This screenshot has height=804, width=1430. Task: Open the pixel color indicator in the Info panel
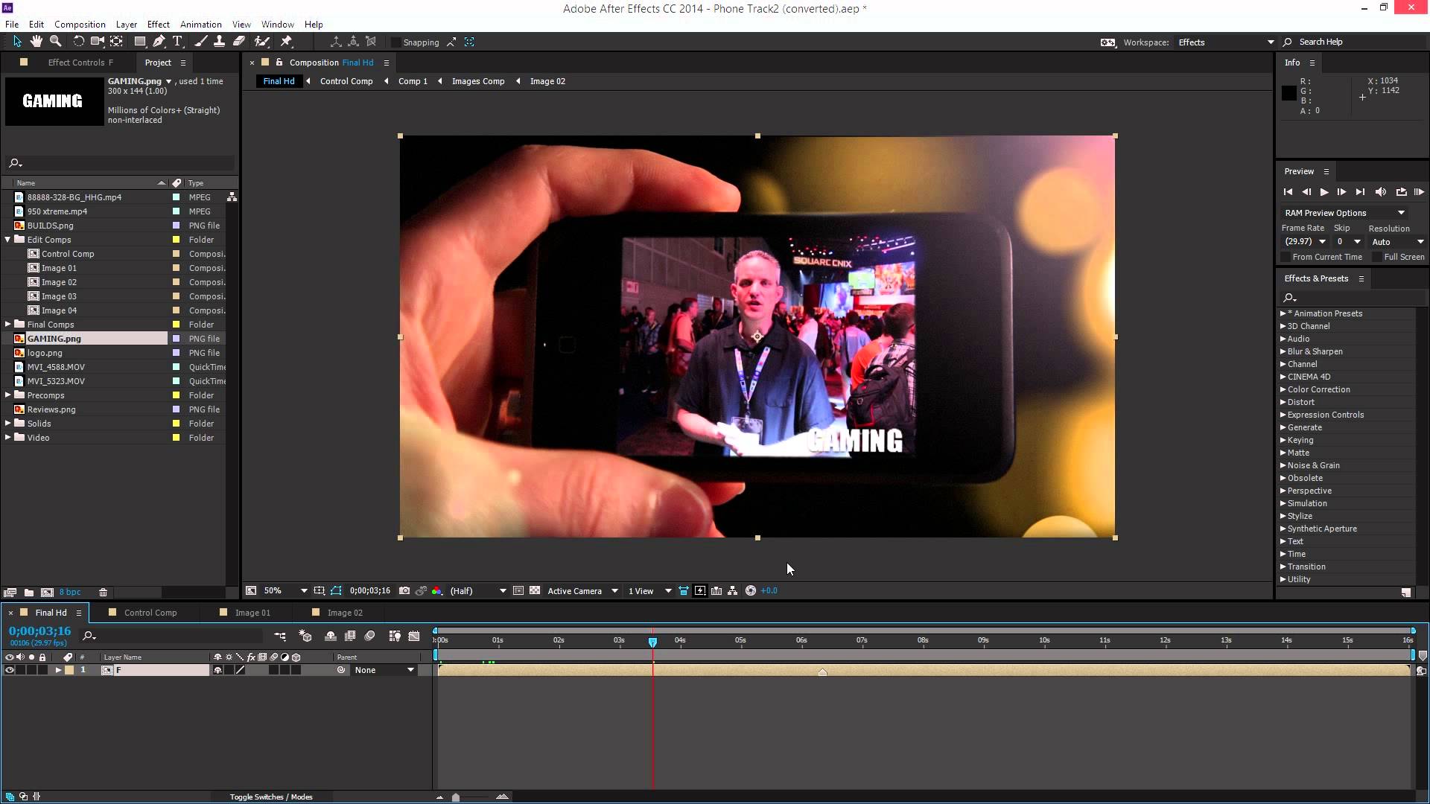tap(1288, 93)
